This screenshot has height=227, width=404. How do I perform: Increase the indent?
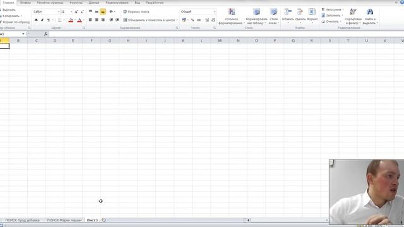tap(117, 20)
